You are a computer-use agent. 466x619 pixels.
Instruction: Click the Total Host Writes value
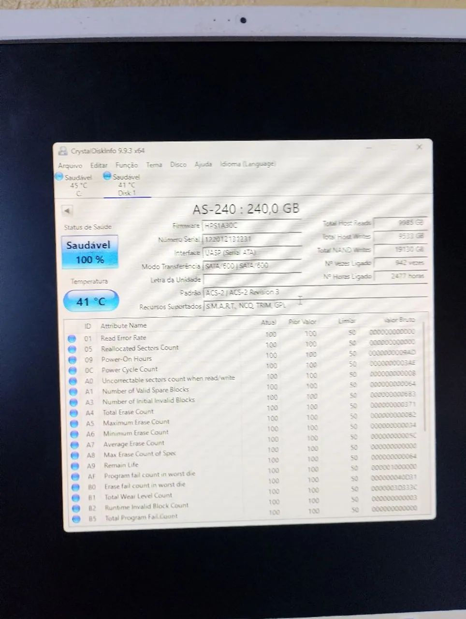(x=401, y=236)
